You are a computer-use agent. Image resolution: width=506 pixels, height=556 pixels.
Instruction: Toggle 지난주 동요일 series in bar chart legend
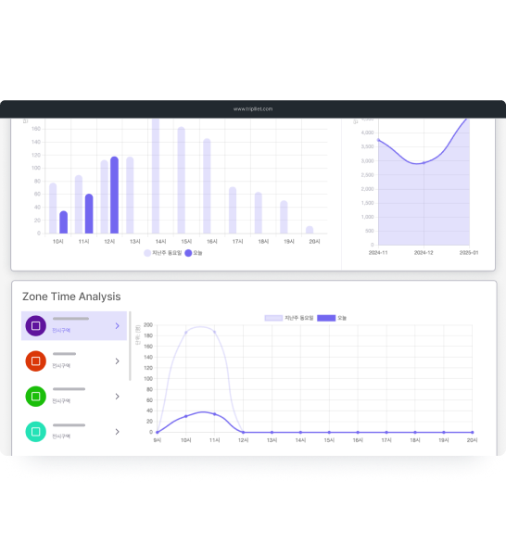(163, 253)
